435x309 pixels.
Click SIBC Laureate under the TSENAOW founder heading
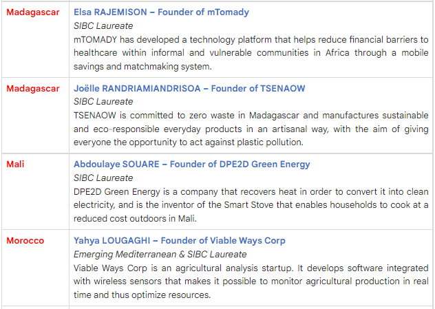[x=103, y=101]
